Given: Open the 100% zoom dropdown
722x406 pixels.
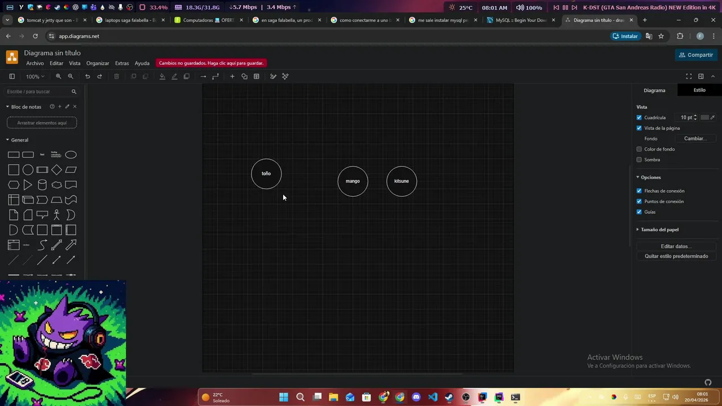Looking at the screenshot, I should coord(35,77).
